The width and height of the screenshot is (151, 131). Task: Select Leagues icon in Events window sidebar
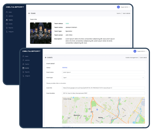tap(23, 76)
